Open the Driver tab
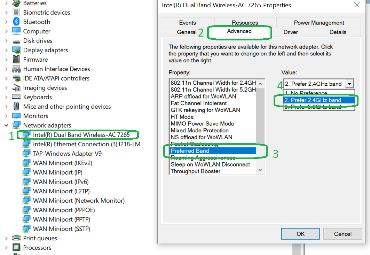The height and width of the screenshot is (255, 370). click(291, 32)
